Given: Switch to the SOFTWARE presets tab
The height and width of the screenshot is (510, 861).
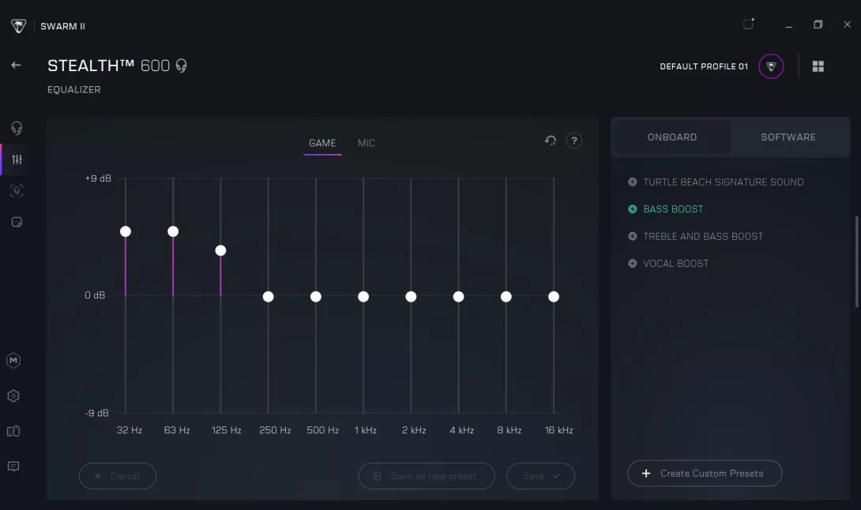Looking at the screenshot, I should pos(788,137).
